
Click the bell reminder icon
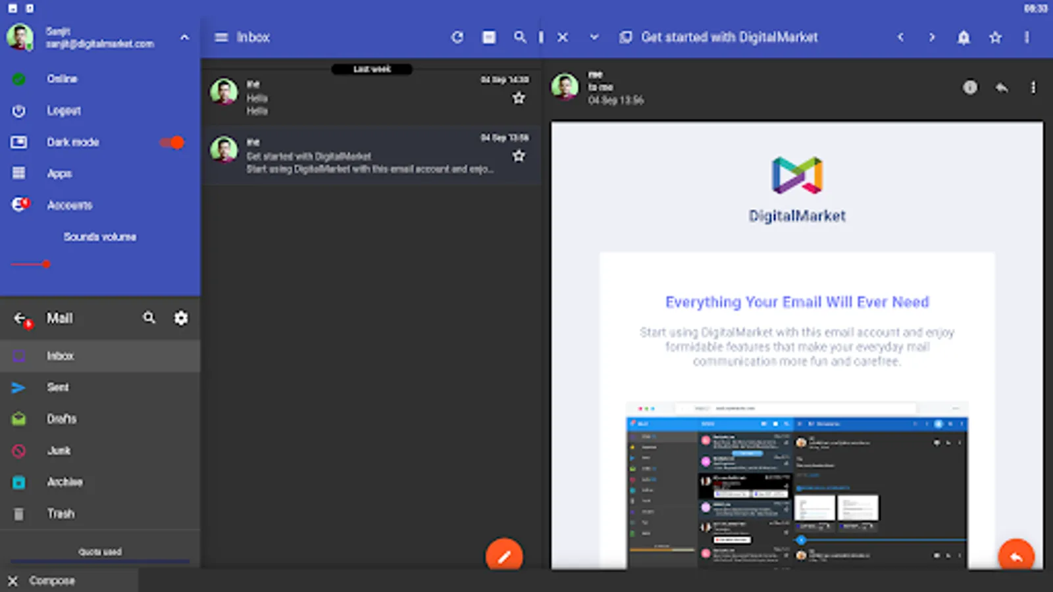[x=963, y=37]
